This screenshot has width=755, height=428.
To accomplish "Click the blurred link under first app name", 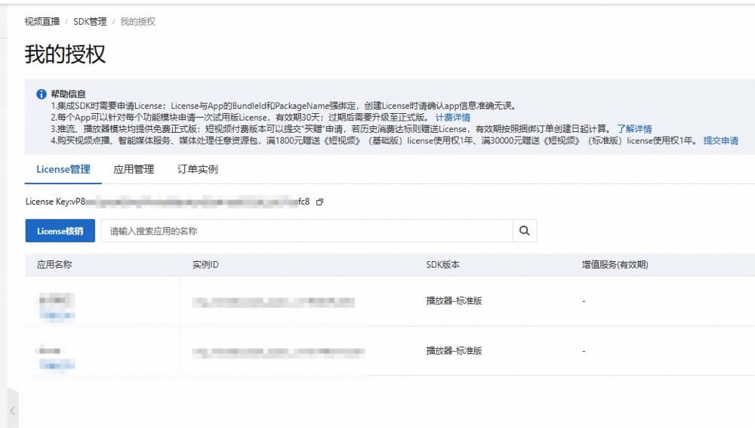I will point(57,315).
